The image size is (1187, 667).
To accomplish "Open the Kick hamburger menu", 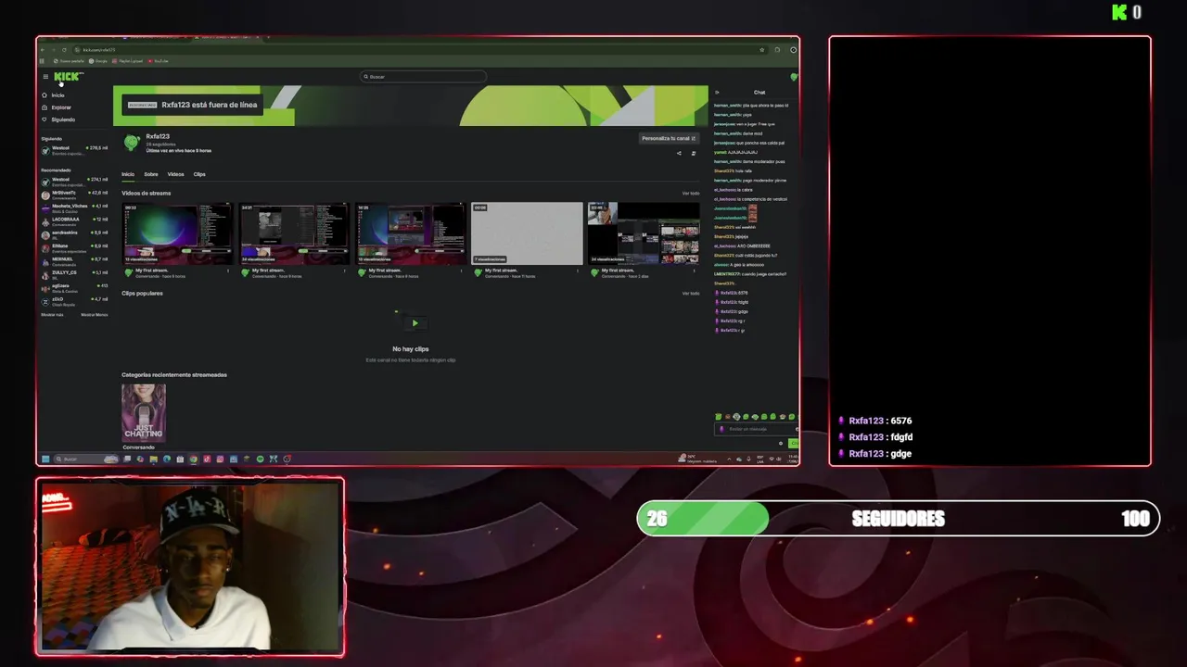I will tap(45, 77).
